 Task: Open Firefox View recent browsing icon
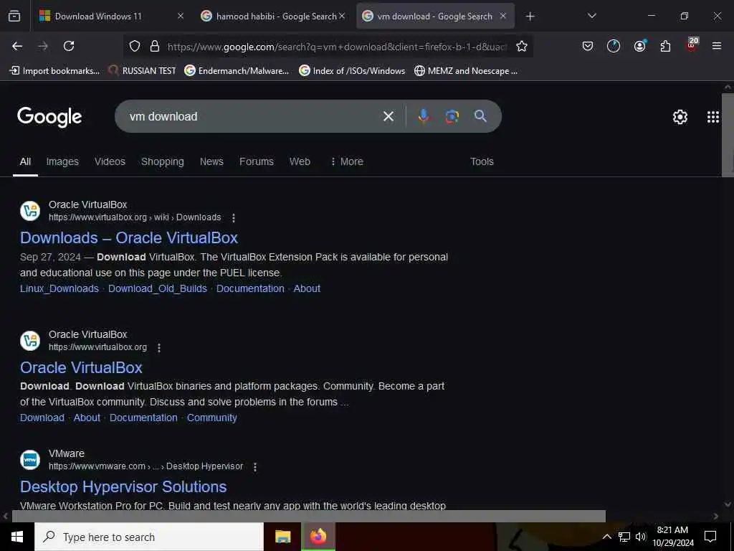[x=14, y=17]
